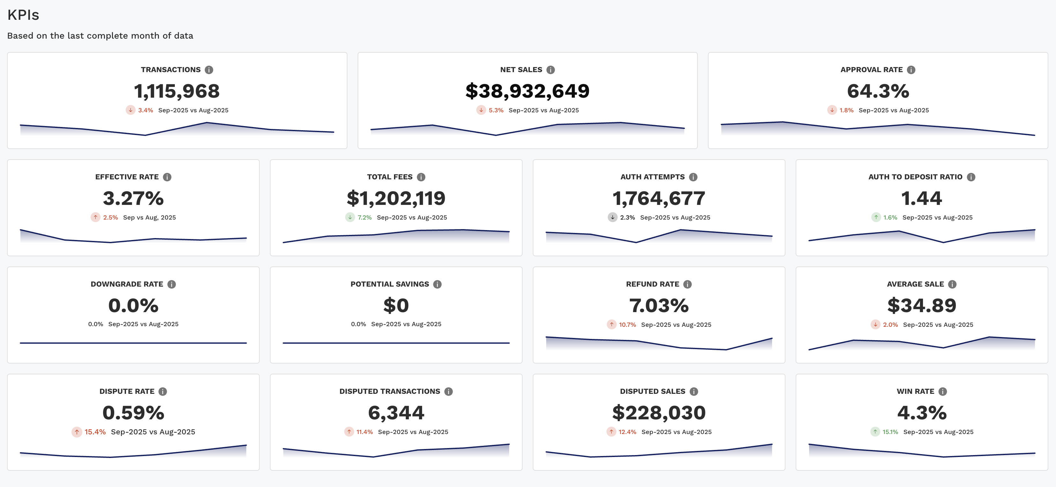The height and width of the screenshot is (487, 1056).
Task: Click the Downgrade Rate info icon
Action: (172, 284)
